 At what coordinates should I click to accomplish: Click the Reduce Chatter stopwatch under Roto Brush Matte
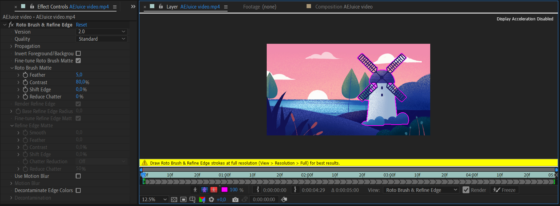[x=25, y=96]
